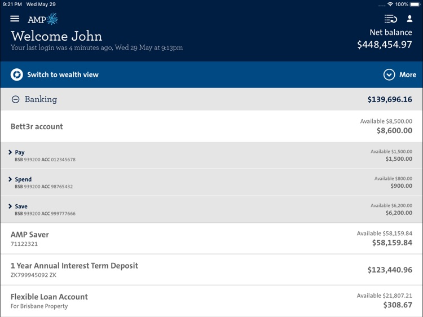Tap Banking total $139,696.16
423x317 pixels.
pyautogui.click(x=390, y=99)
